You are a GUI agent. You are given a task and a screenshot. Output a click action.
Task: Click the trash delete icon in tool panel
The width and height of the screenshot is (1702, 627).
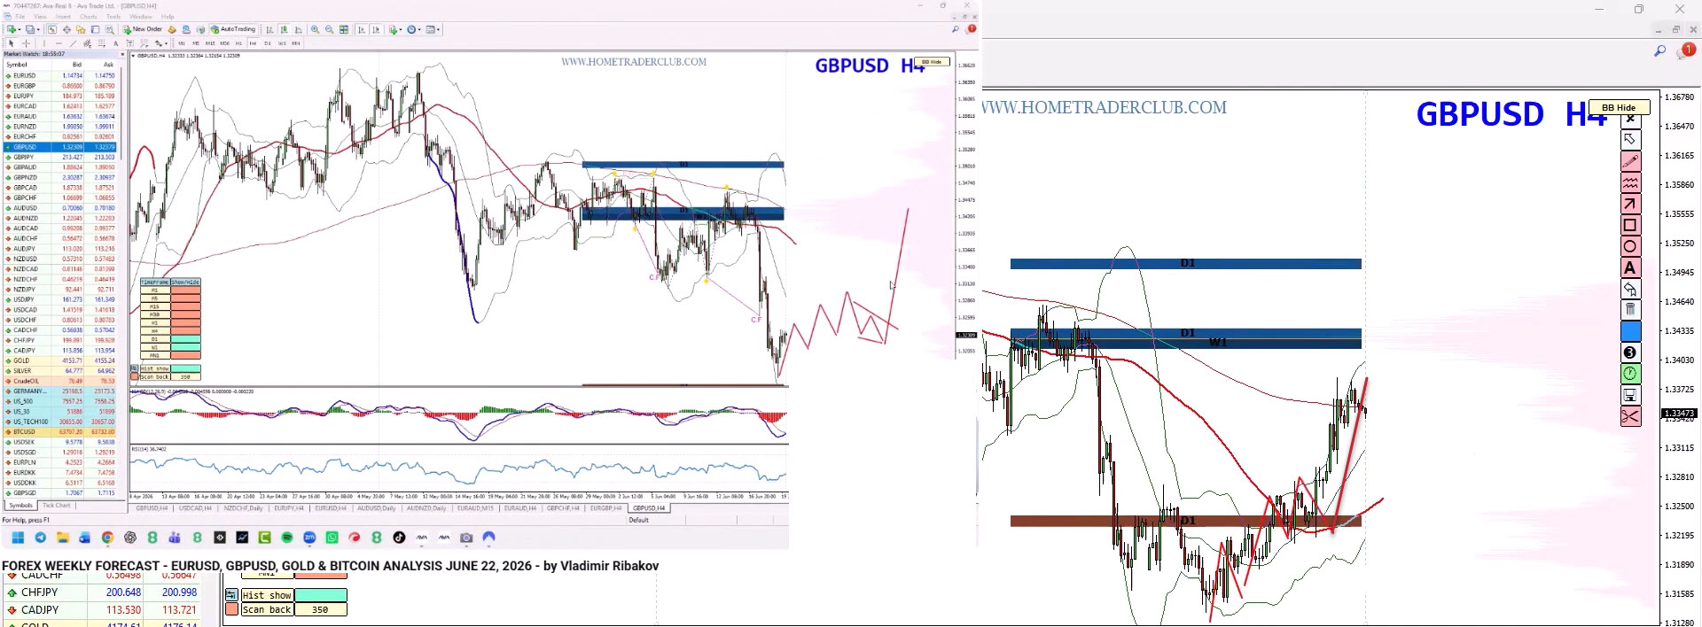click(x=1630, y=310)
